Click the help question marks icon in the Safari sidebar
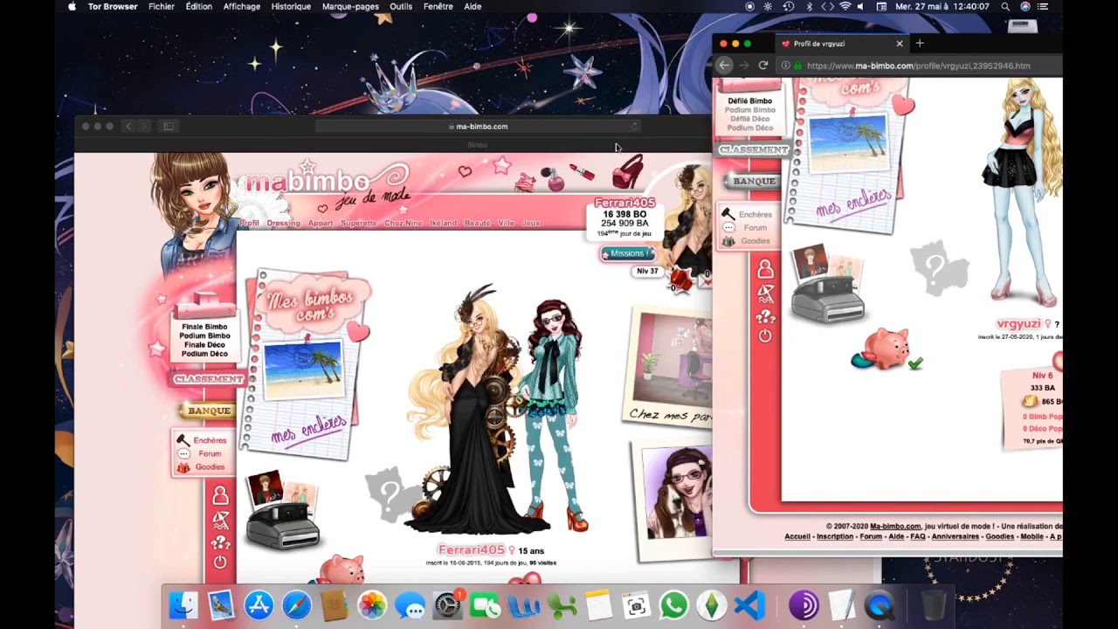Image resolution: width=1118 pixels, height=629 pixels. click(220, 543)
